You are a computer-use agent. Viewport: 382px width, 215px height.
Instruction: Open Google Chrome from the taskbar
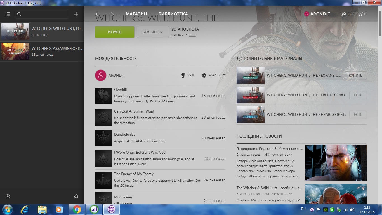point(77,209)
